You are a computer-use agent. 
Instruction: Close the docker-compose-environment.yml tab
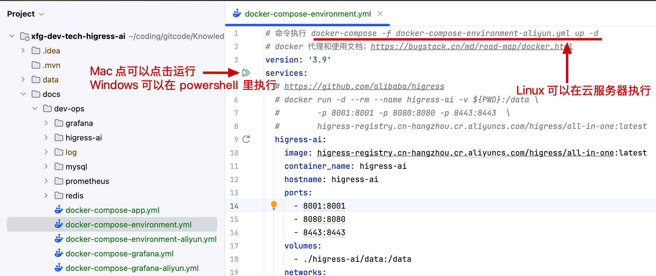point(380,14)
